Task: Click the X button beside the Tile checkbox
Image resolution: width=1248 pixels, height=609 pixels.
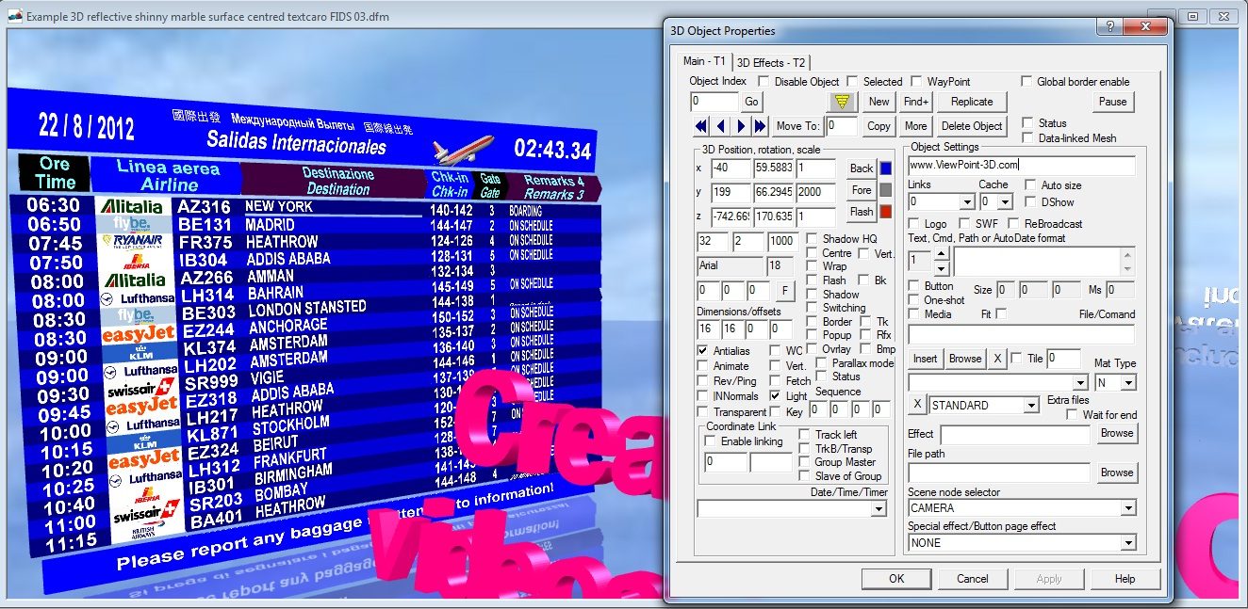Action: [x=997, y=359]
